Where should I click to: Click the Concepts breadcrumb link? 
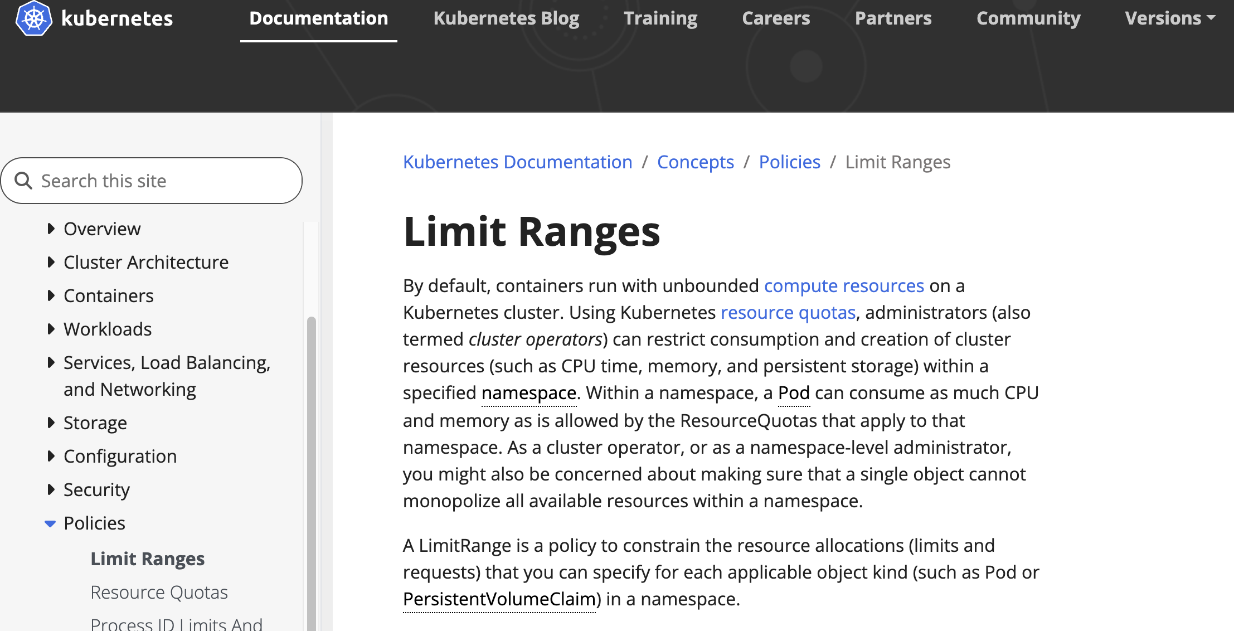[x=695, y=162]
